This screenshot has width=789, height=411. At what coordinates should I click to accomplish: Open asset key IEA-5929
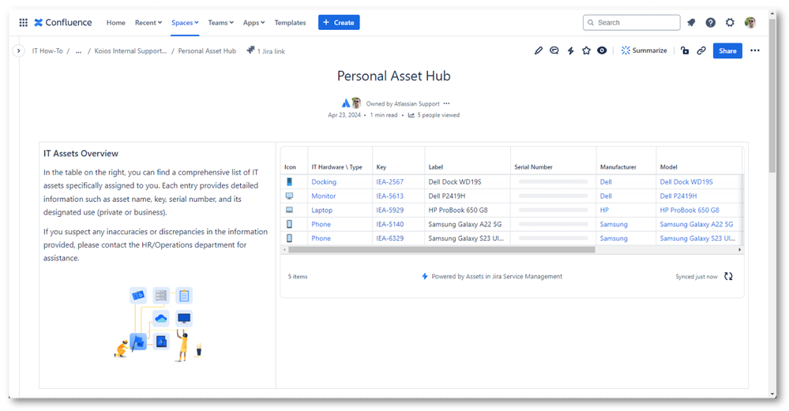tap(389, 210)
